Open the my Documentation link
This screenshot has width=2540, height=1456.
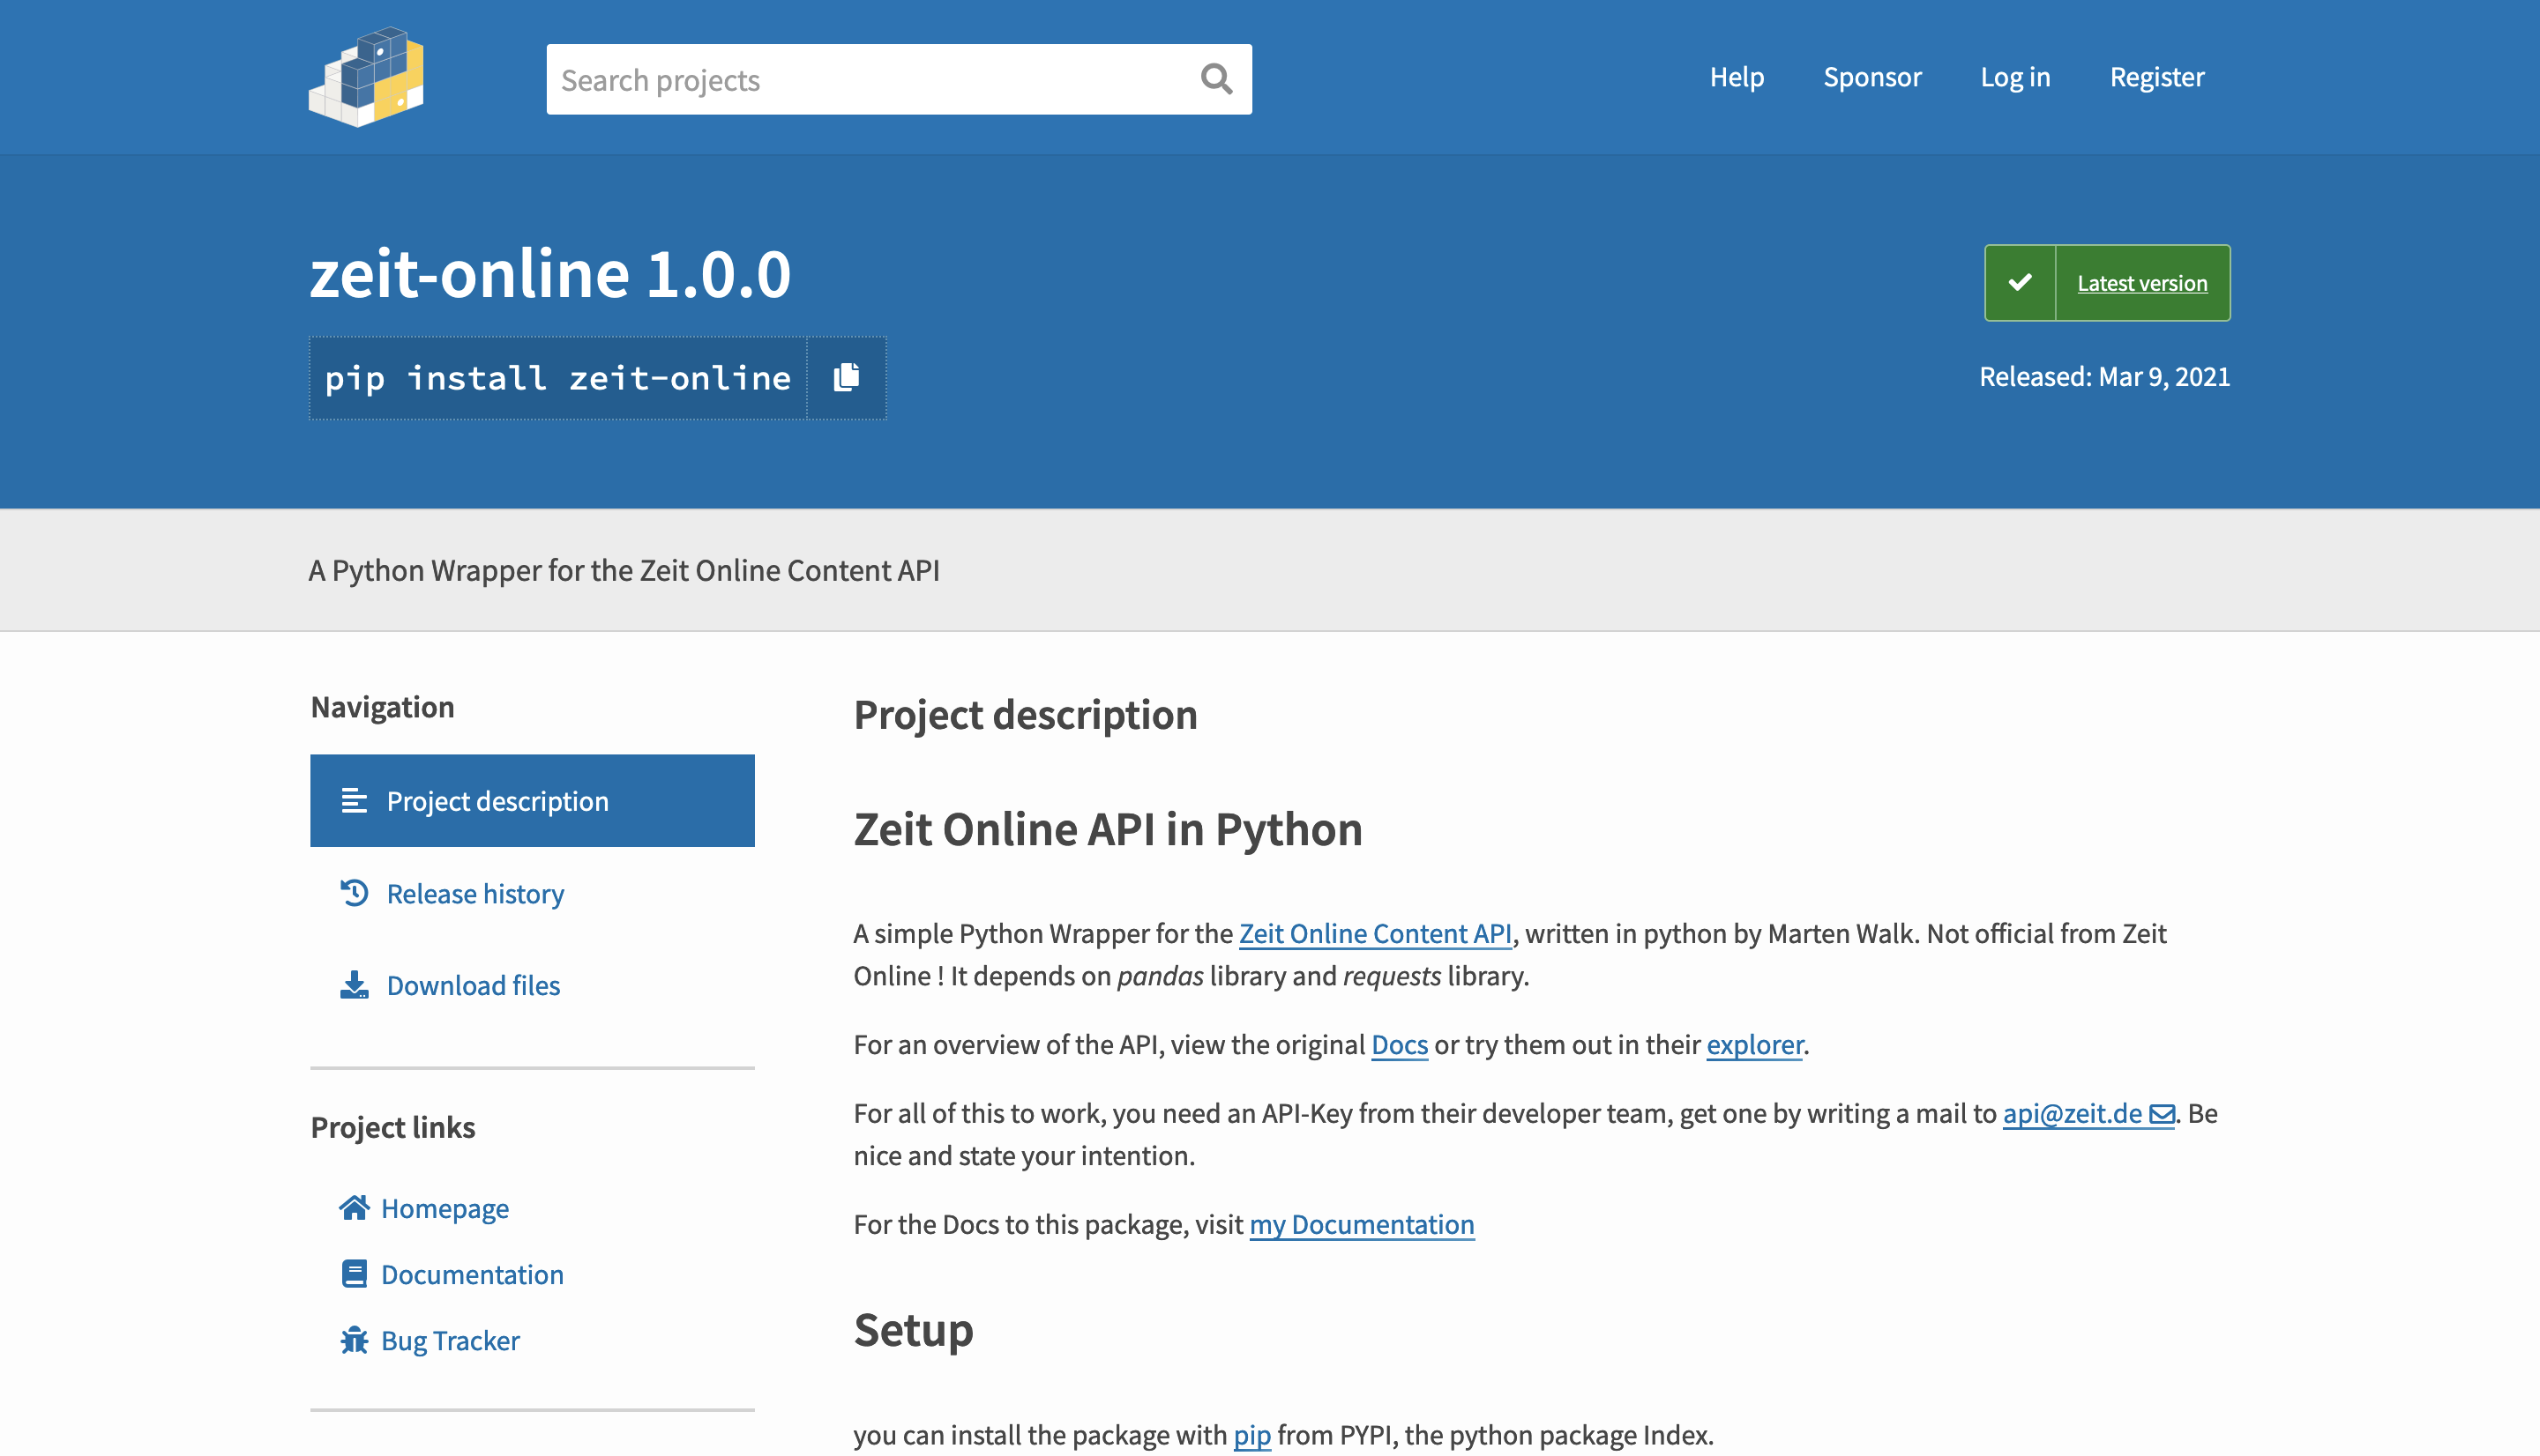(x=1361, y=1224)
